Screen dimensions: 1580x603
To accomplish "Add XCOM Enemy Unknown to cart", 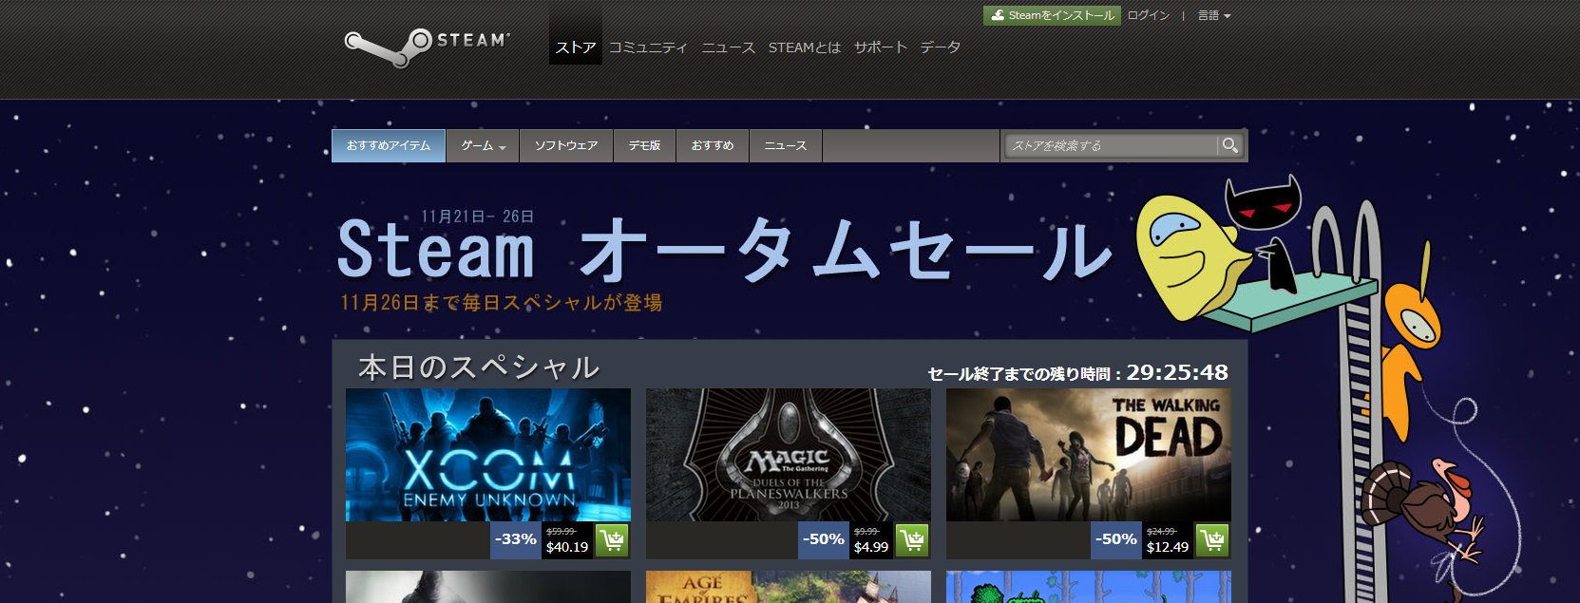I will (613, 540).
